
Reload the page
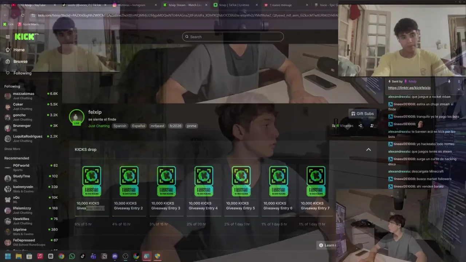[23, 15]
